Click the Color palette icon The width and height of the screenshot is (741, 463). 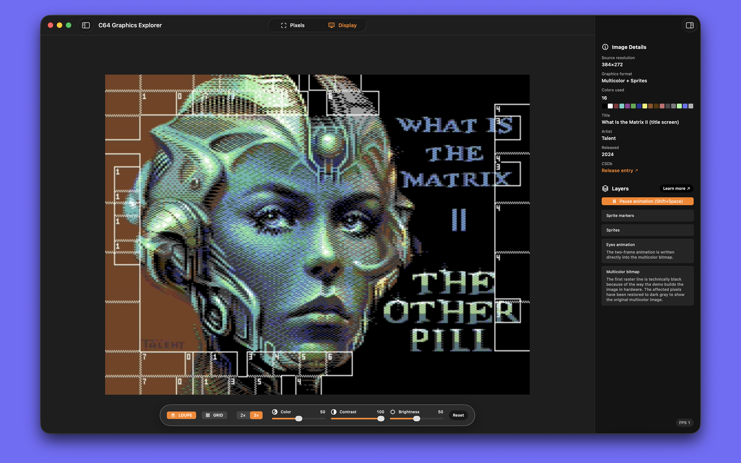275,412
